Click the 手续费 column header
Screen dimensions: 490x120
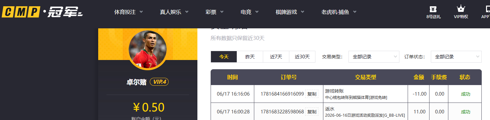click(x=439, y=77)
